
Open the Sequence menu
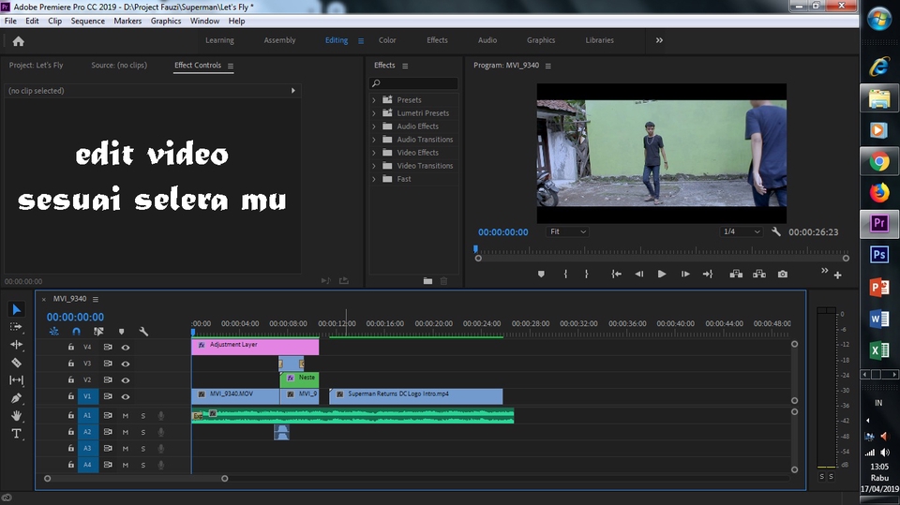coord(87,21)
